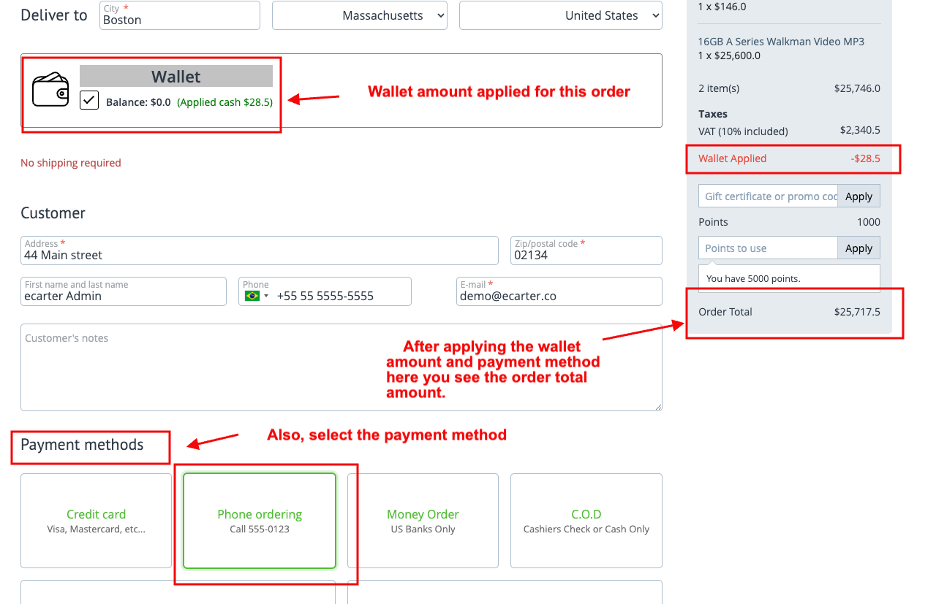Focus the Points to use field

click(x=768, y=248)
